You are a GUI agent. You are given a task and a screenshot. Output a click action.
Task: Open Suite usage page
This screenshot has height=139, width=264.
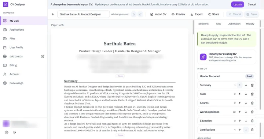(24, 83)
